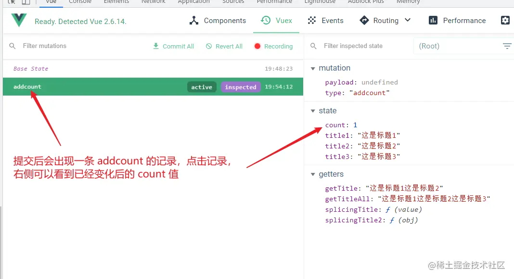Open the Performance tab in Vue devtools
Screen dimensions: 514x279
click(457, 21)
